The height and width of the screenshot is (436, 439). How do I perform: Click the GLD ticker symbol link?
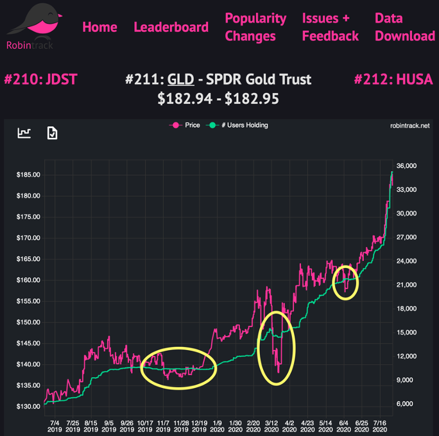point(178,80)
